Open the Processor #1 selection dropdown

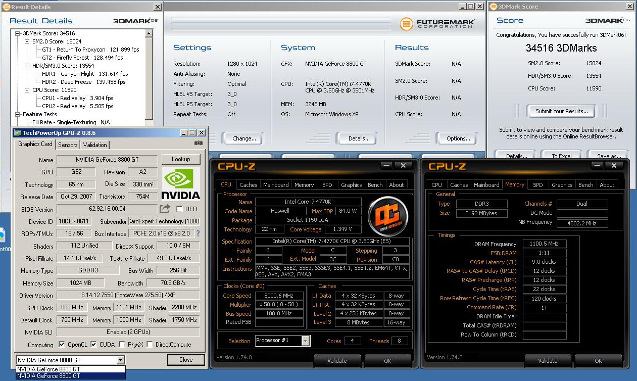tap(306, 341)
